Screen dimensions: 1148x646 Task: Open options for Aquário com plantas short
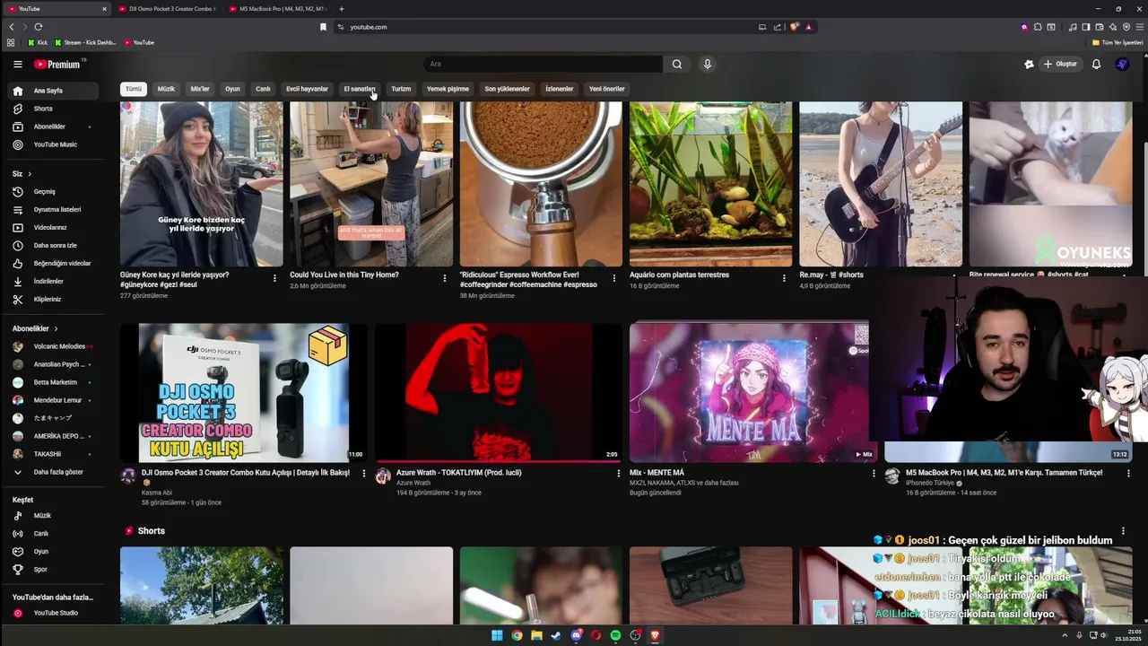click(784, 278)
